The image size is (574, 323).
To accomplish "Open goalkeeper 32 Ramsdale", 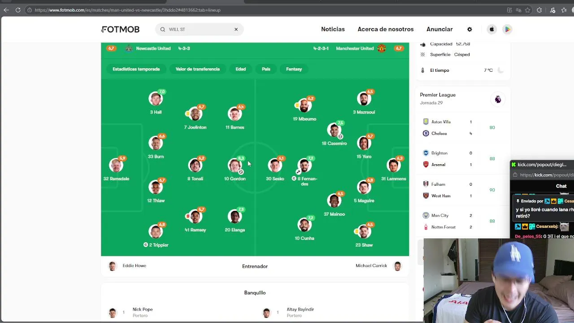I will click(116, 169).
